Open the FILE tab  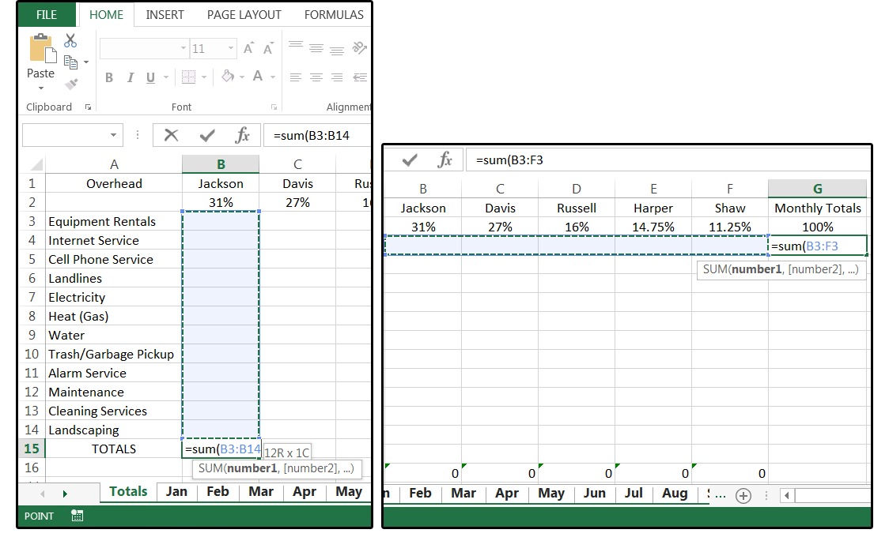(47, 15)
